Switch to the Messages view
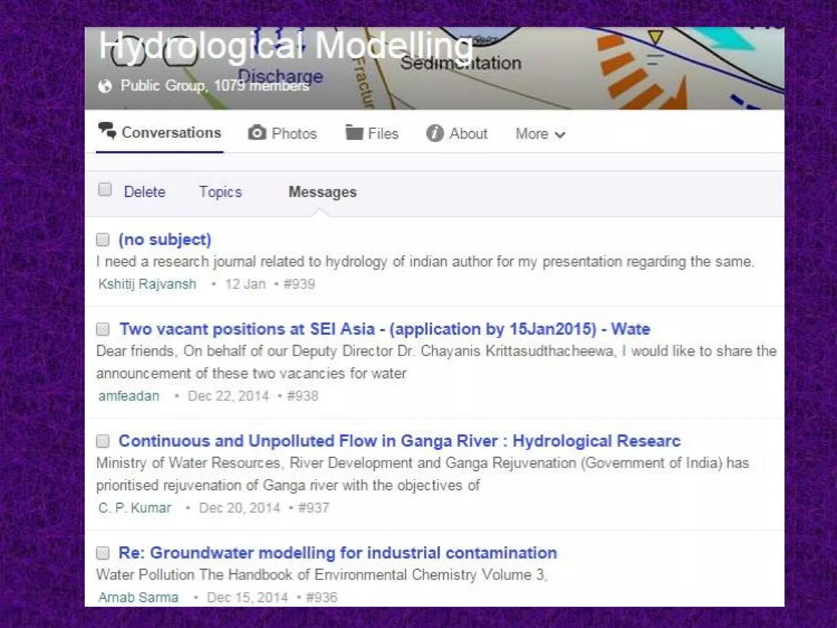This screenshot has width=837, height=628. pos(322,192)
